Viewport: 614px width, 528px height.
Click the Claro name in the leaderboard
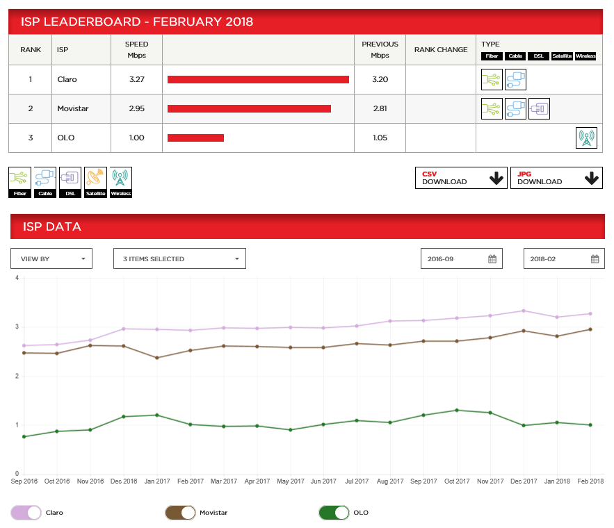67,79
